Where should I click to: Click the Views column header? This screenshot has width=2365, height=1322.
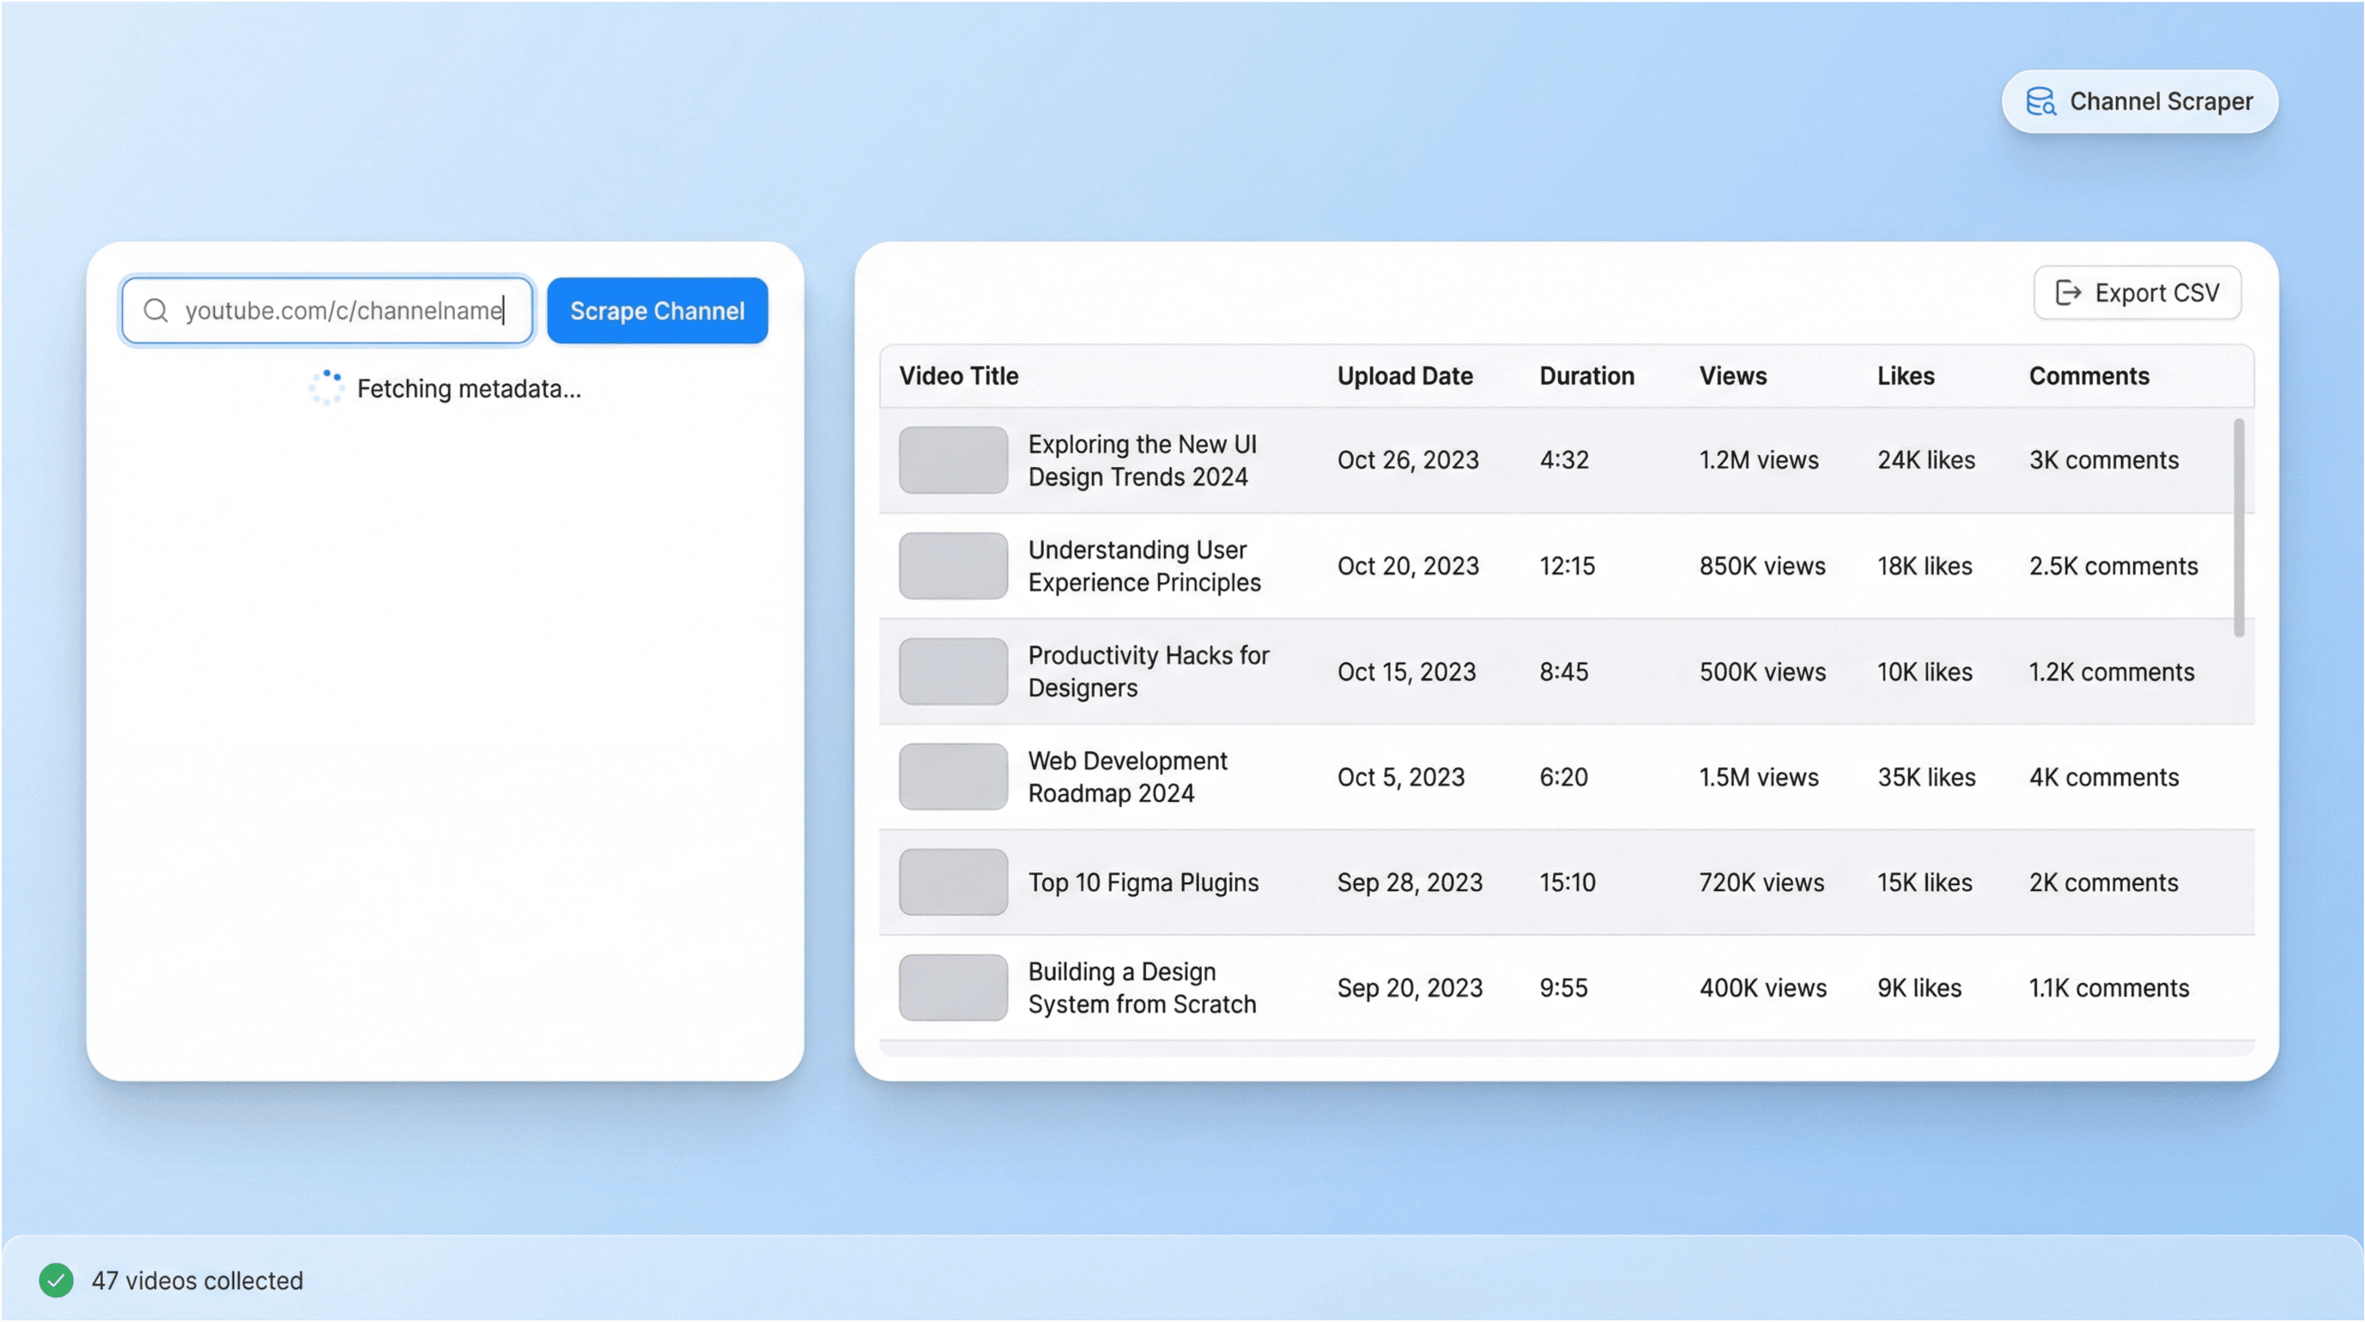coord(1731,375)
